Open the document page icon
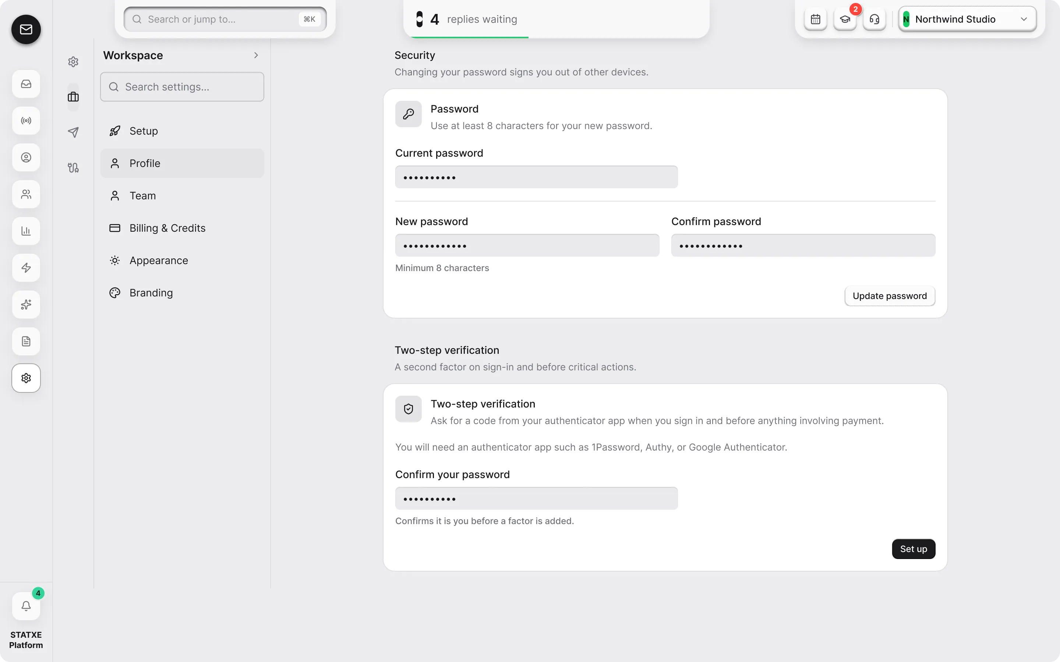Screen dimensions: 1060x662 pos(26,341)
